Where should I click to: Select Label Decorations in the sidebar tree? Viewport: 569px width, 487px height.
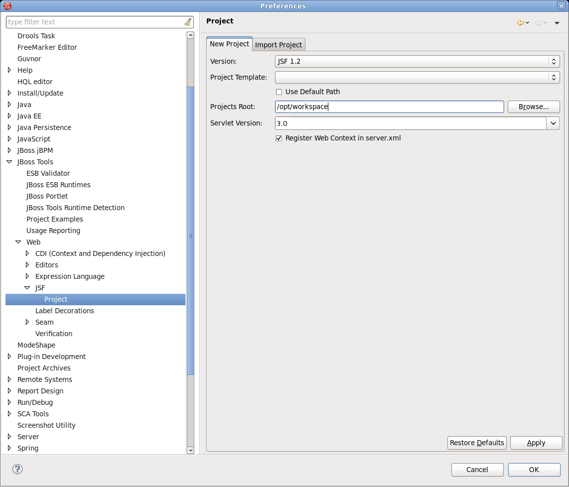click(x=65, y=310)
